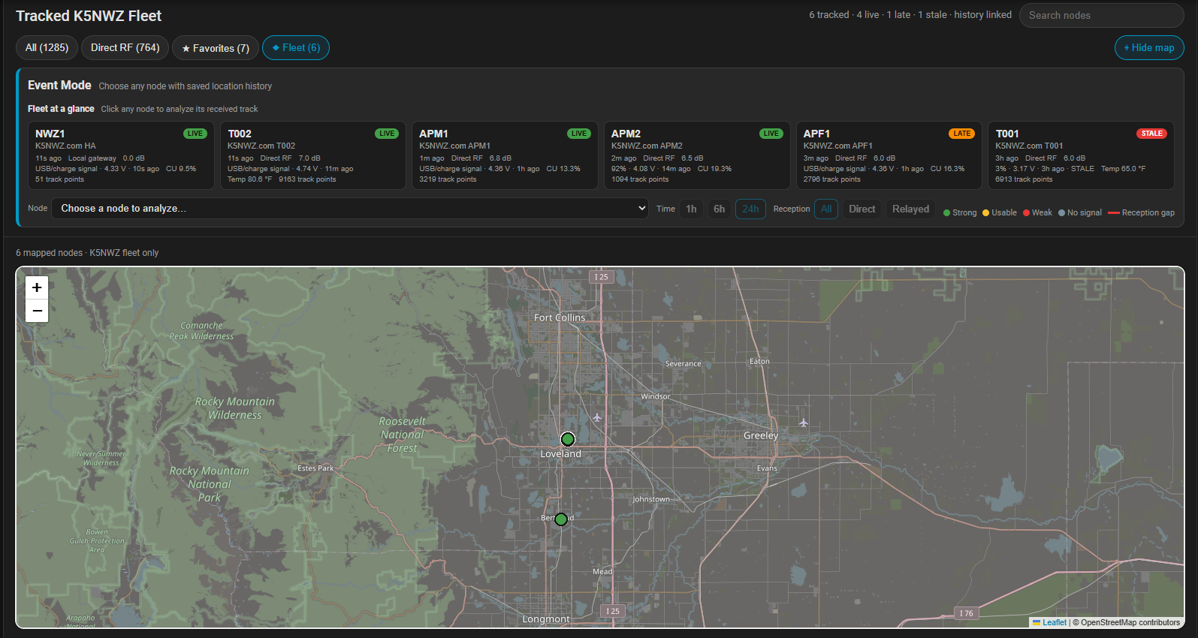Filter reception to Direct
Viewport: 1198px width, 638px height.
coord(862,209)
